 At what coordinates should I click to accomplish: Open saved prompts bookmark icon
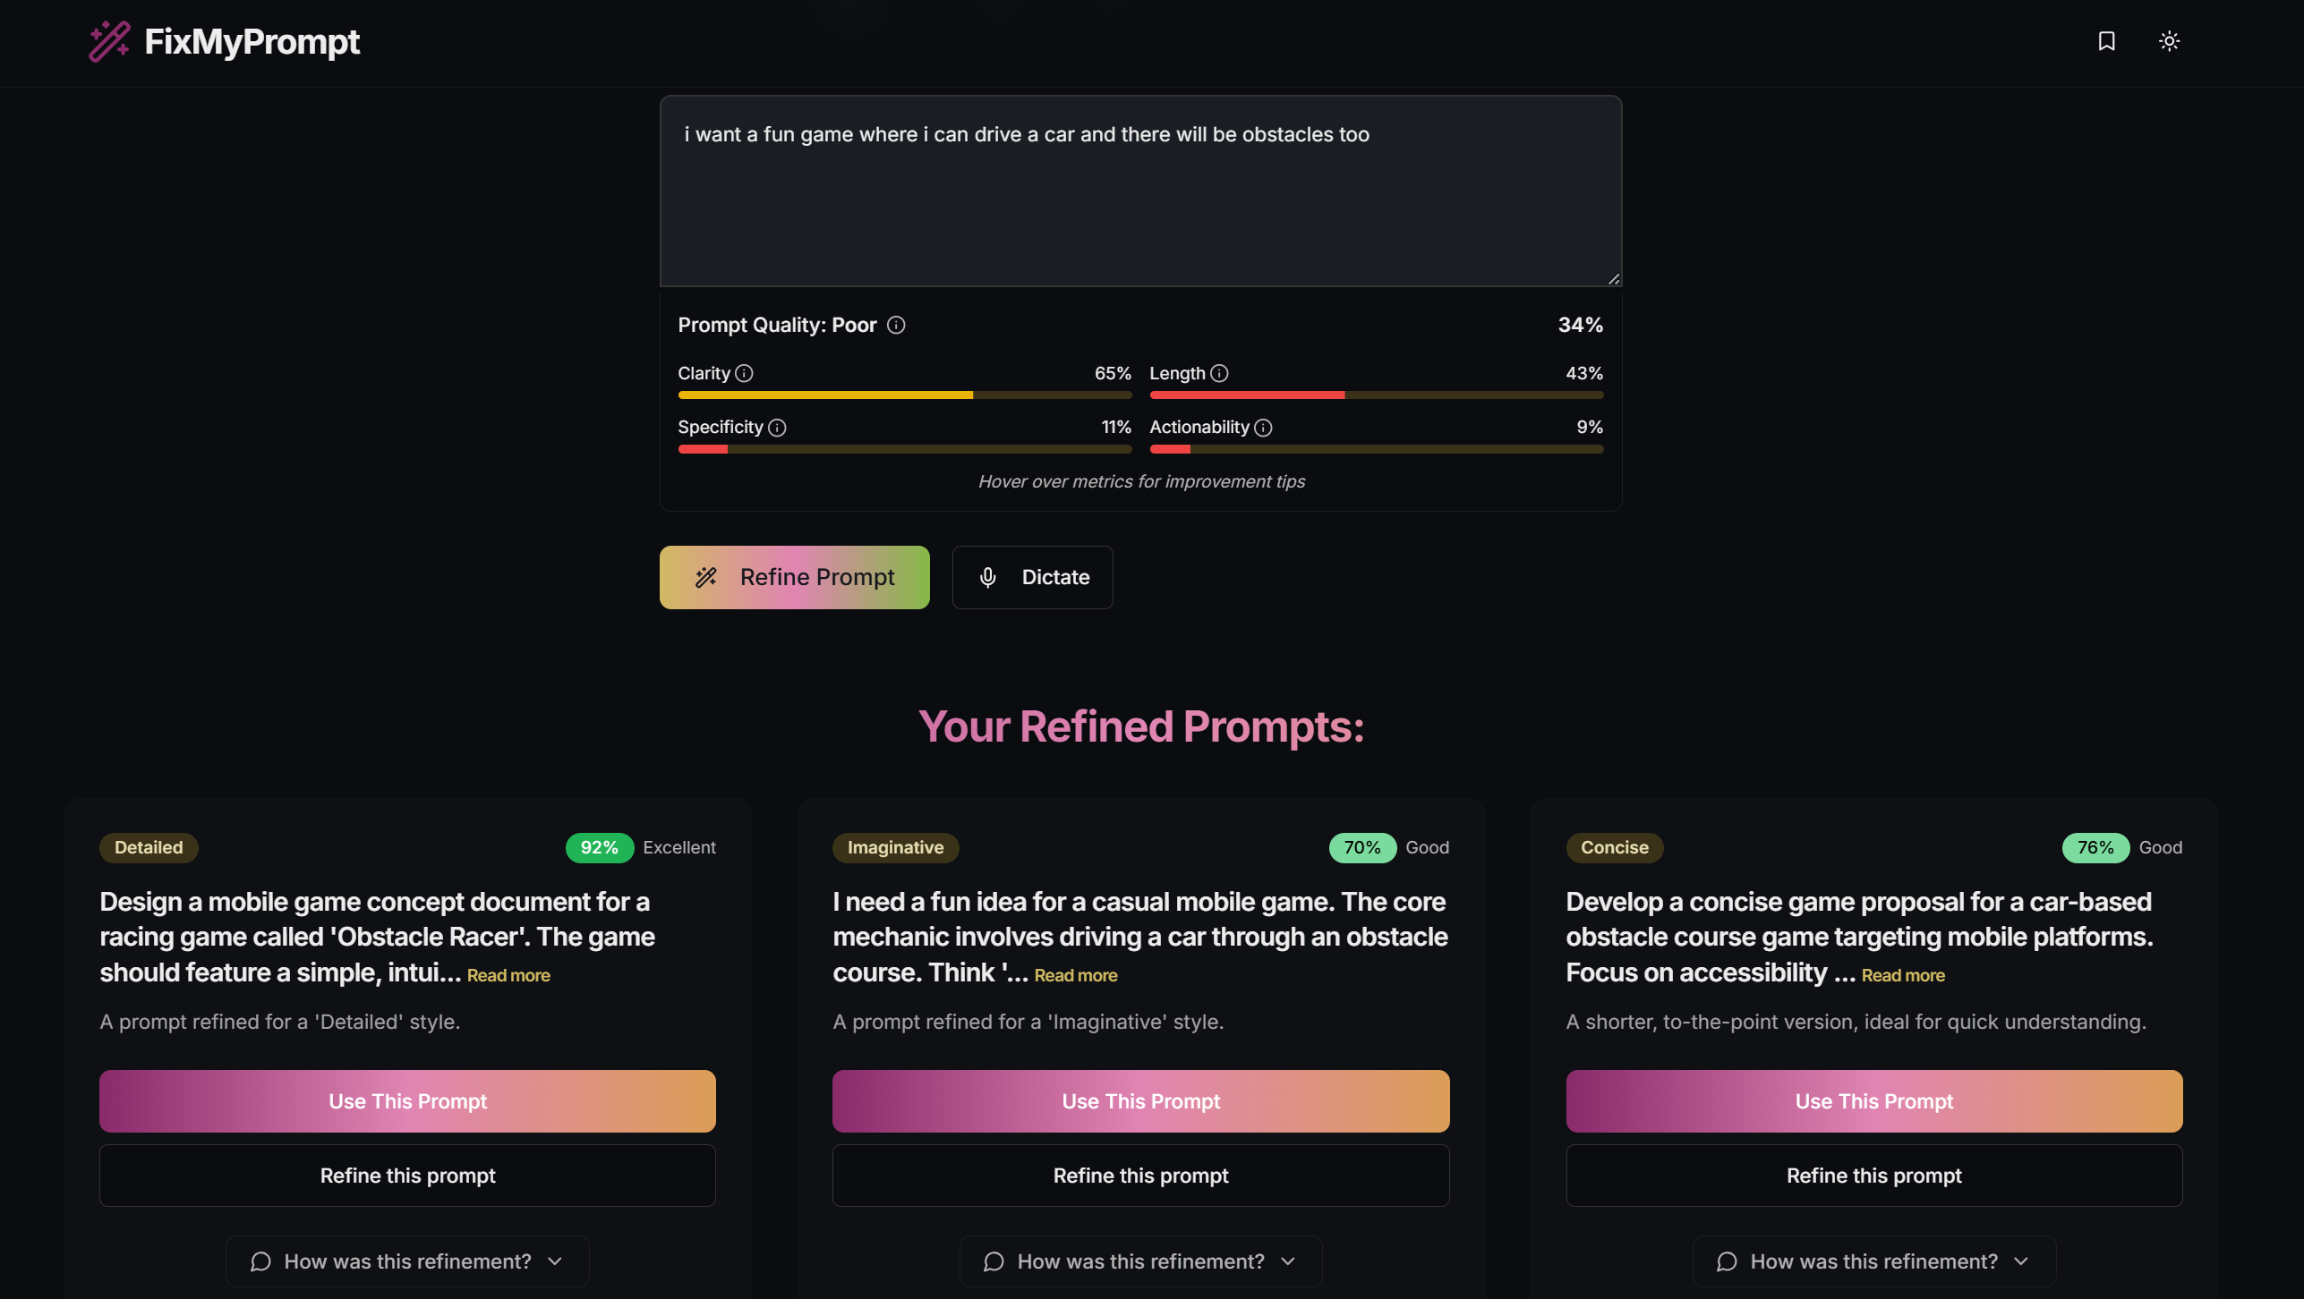[2106, 41]
